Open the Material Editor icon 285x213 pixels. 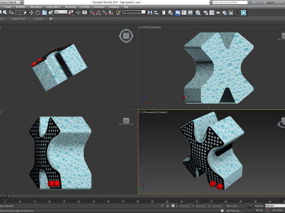[x=198, y=13]
